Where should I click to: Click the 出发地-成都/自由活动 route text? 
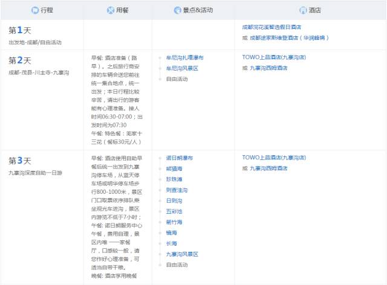(35, 42)
